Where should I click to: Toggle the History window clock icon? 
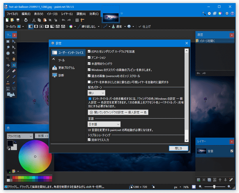209,13
